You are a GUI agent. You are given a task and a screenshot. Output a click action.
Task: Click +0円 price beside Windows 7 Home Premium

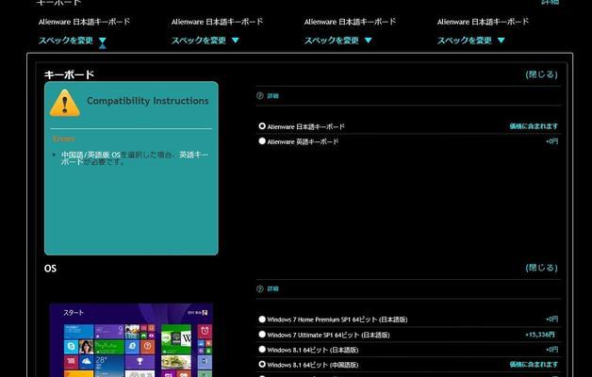(551, 320)
